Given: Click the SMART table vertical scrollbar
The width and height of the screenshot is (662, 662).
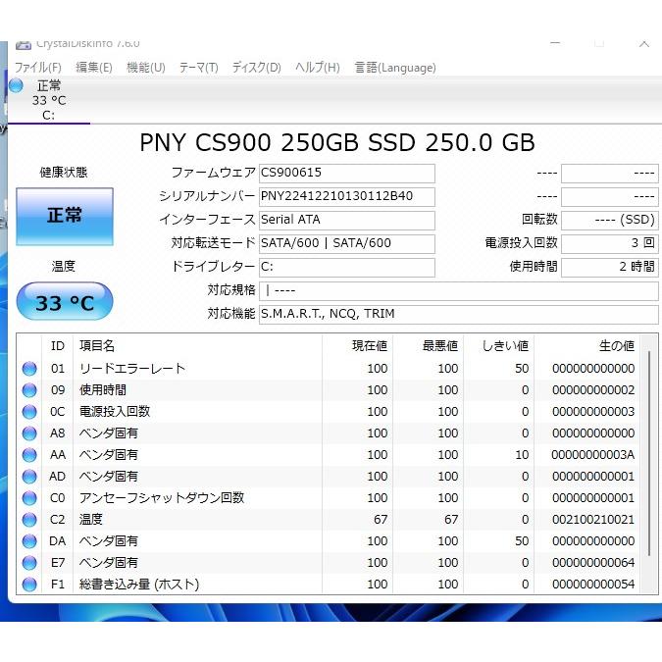Looking at the screenshot, I should pos(649,454).
